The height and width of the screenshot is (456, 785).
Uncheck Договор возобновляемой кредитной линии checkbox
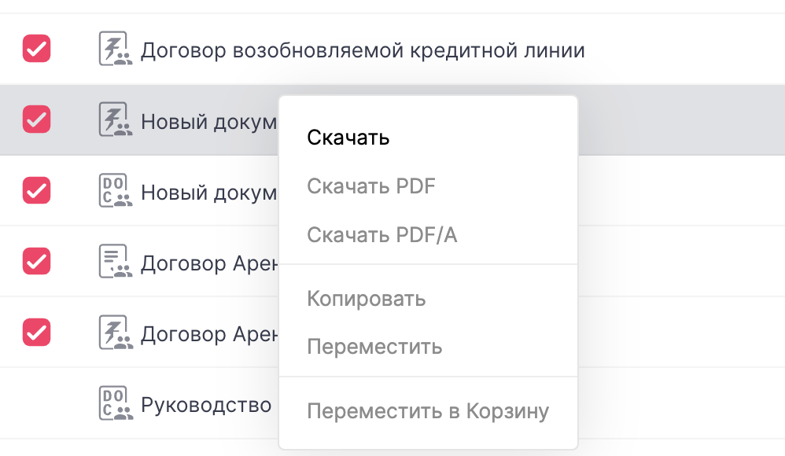tap(36, 49)
